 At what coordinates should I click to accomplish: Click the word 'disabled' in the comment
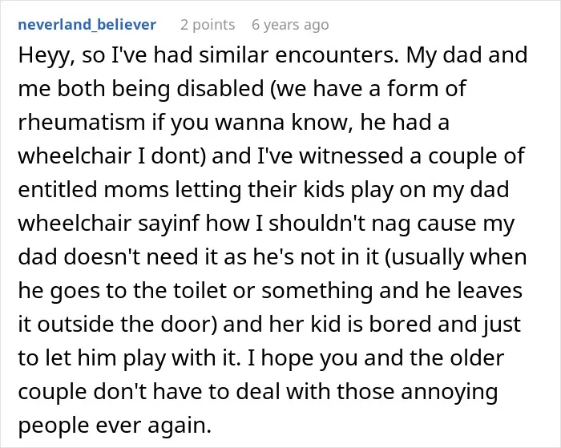[220, 89]
